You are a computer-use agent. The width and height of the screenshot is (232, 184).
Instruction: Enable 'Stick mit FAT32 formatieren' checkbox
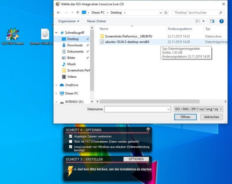point(70,142)
